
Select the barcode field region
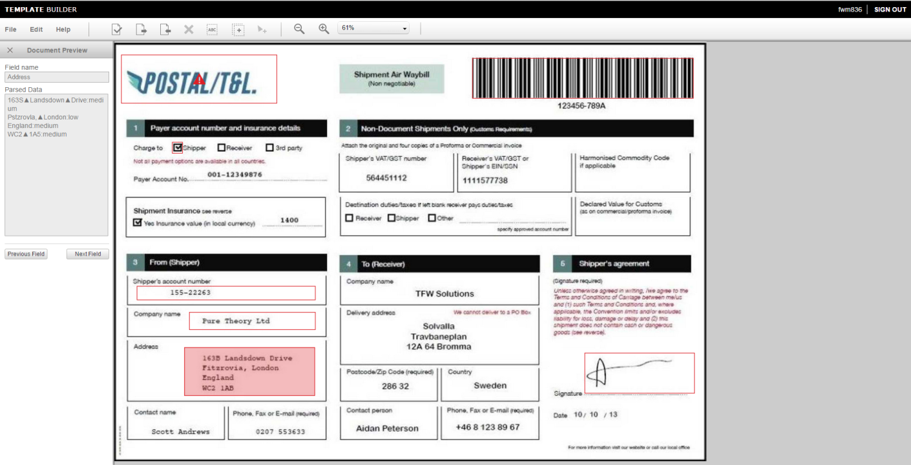tap(583, 78)
